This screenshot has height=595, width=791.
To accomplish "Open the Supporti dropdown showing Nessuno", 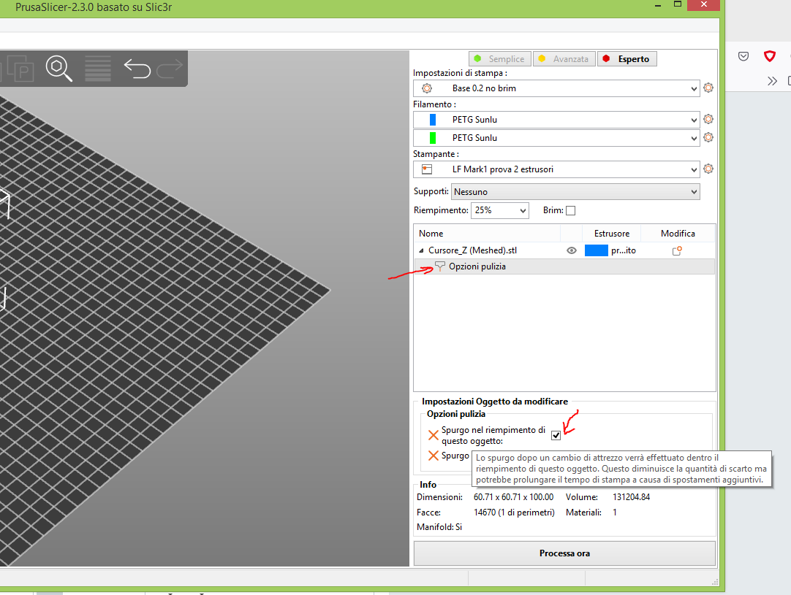I will [x=575, y=191].
